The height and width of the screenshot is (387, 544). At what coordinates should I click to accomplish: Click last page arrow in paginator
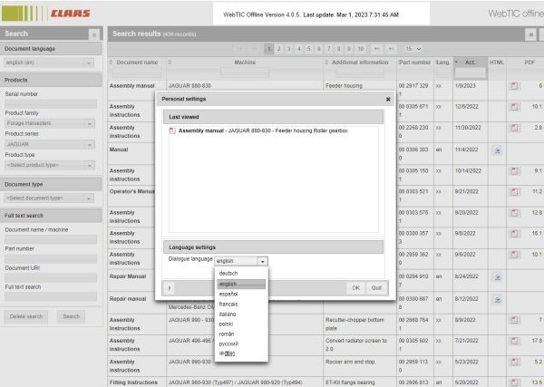[391, 49]
